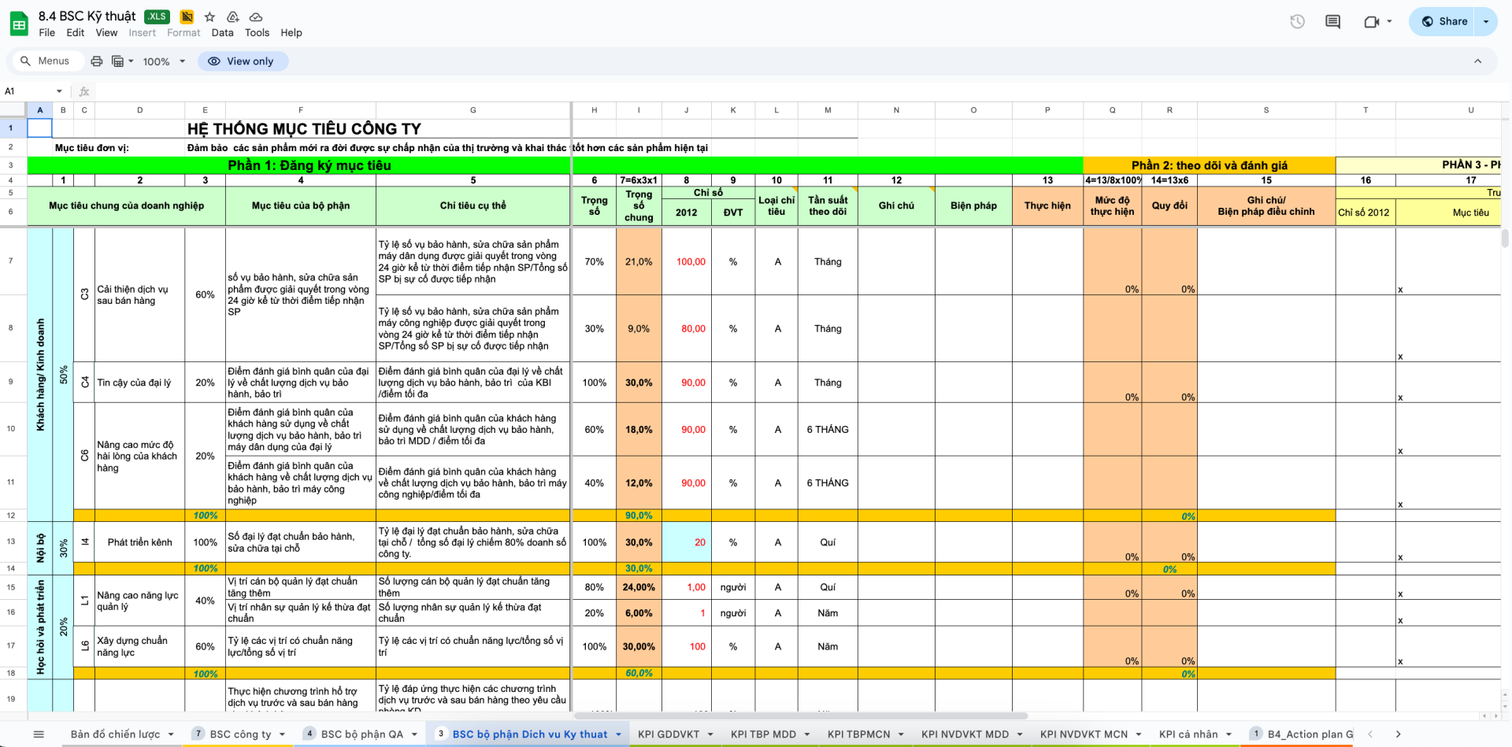Screen dimensions: 1512x747
Task: Start a video call meeting icon
Action: tap(1371, 21)
